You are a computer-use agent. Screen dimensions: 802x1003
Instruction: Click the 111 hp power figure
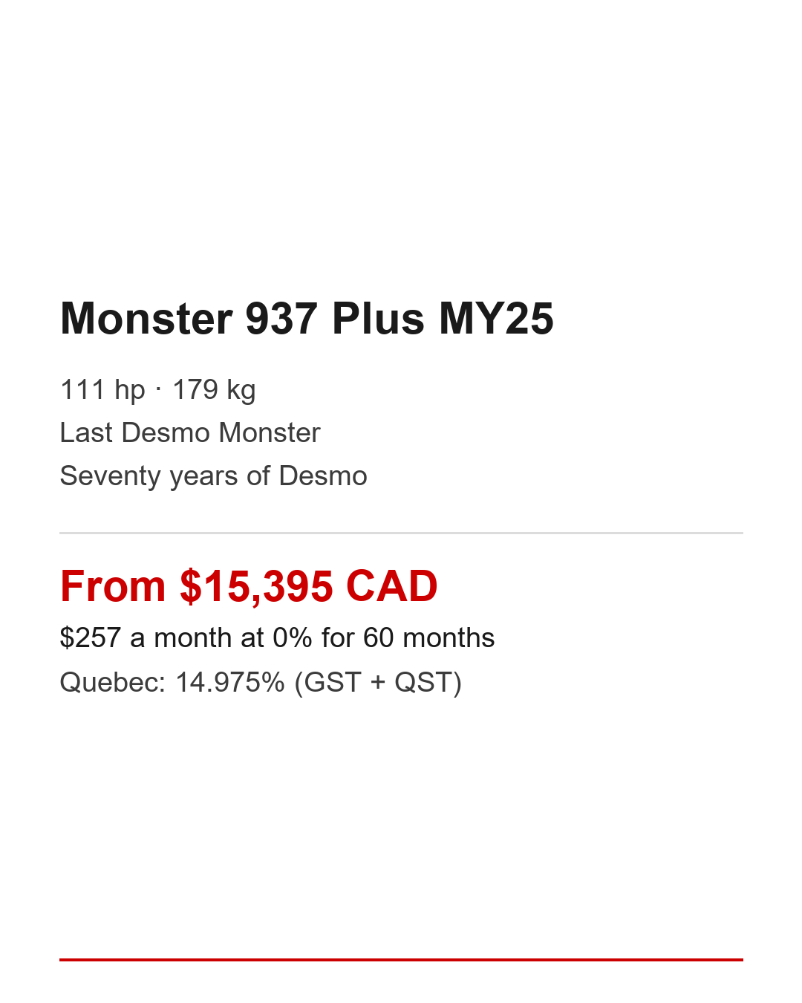pyautogui.click(x=102, y=390)
